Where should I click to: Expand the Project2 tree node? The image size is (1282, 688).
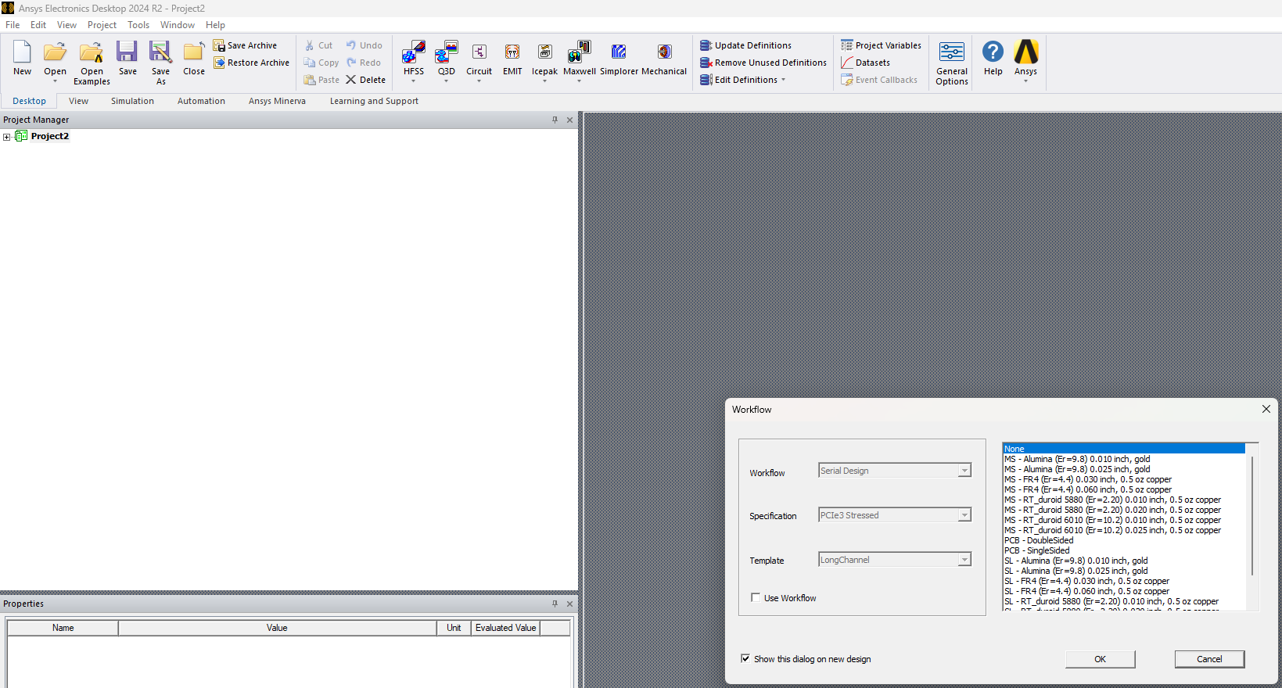(7, 137)
